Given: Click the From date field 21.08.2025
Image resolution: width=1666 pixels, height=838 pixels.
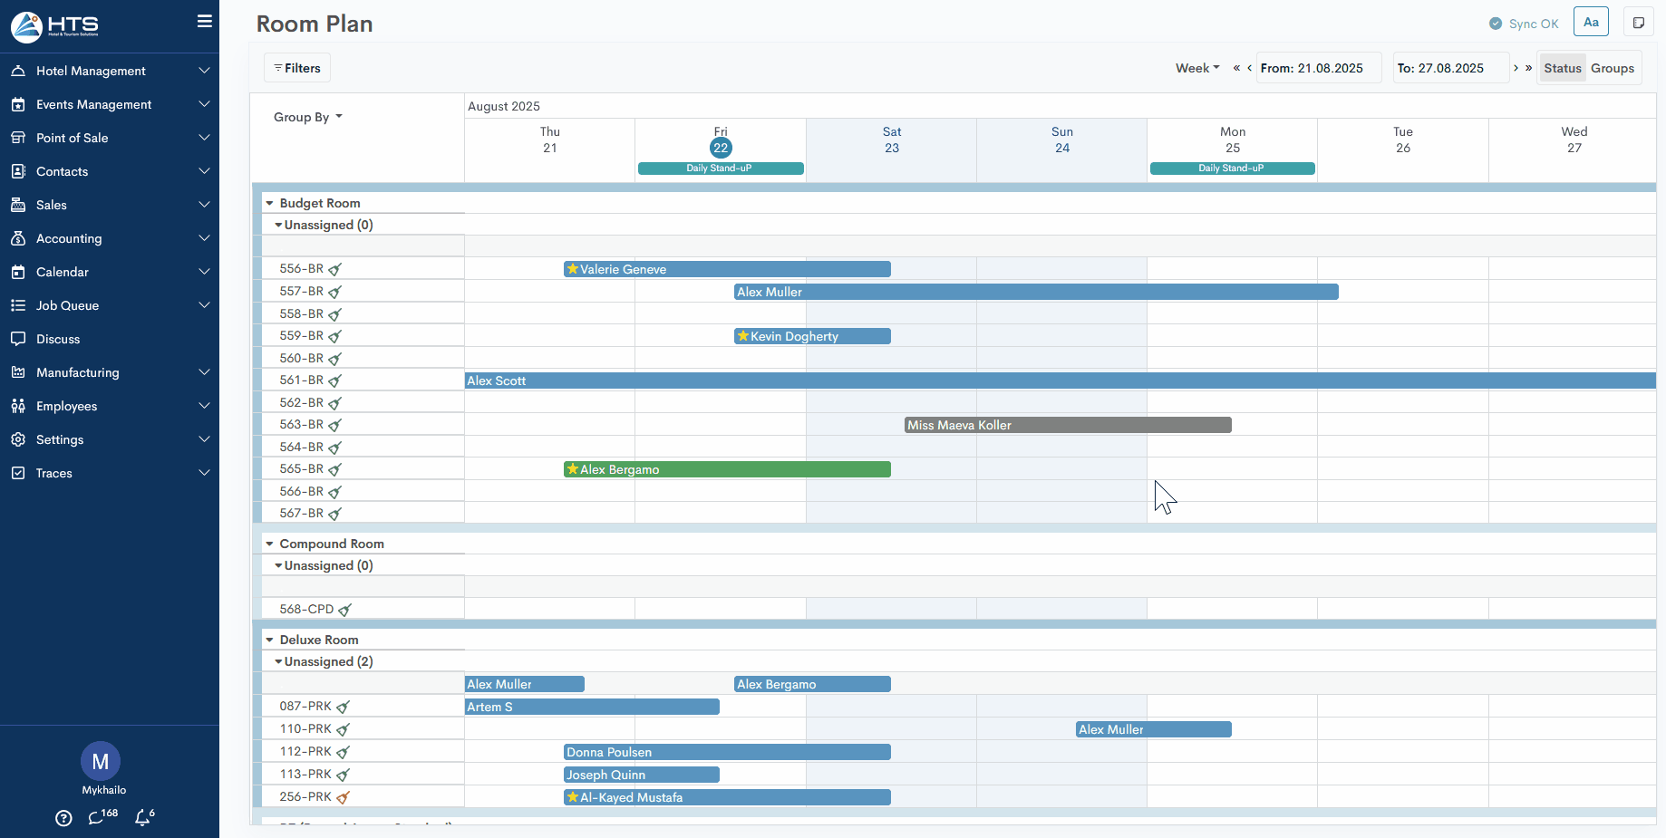Looking at the screenshot, I should [x=1318, y=68].
